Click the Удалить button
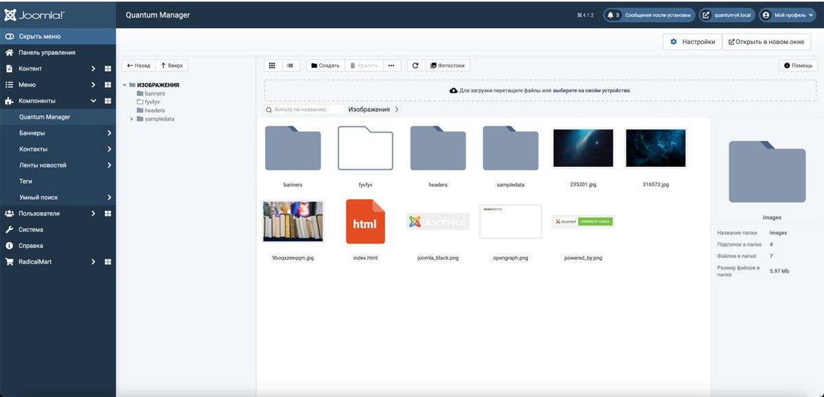This screenshot has height=397, width=824. tap(364, 65)
